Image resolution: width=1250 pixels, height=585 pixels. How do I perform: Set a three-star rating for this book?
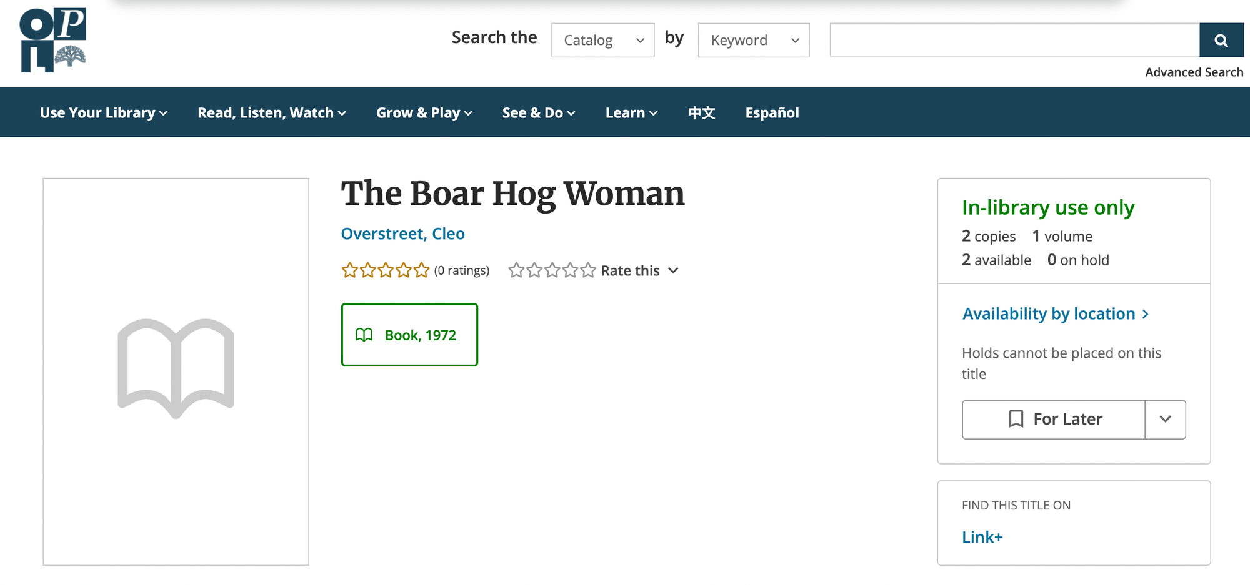[552, 270]
